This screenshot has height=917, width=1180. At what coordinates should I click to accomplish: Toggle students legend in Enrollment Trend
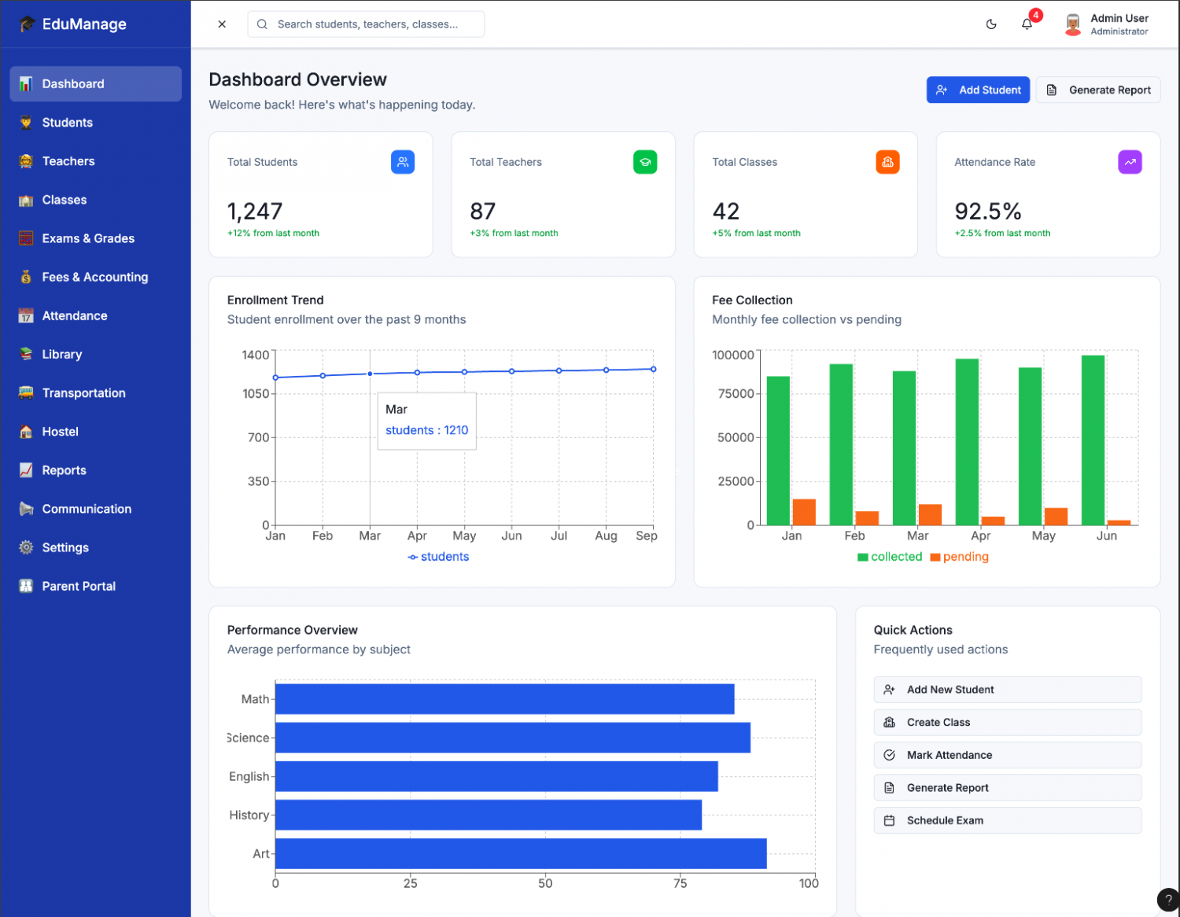438,557
